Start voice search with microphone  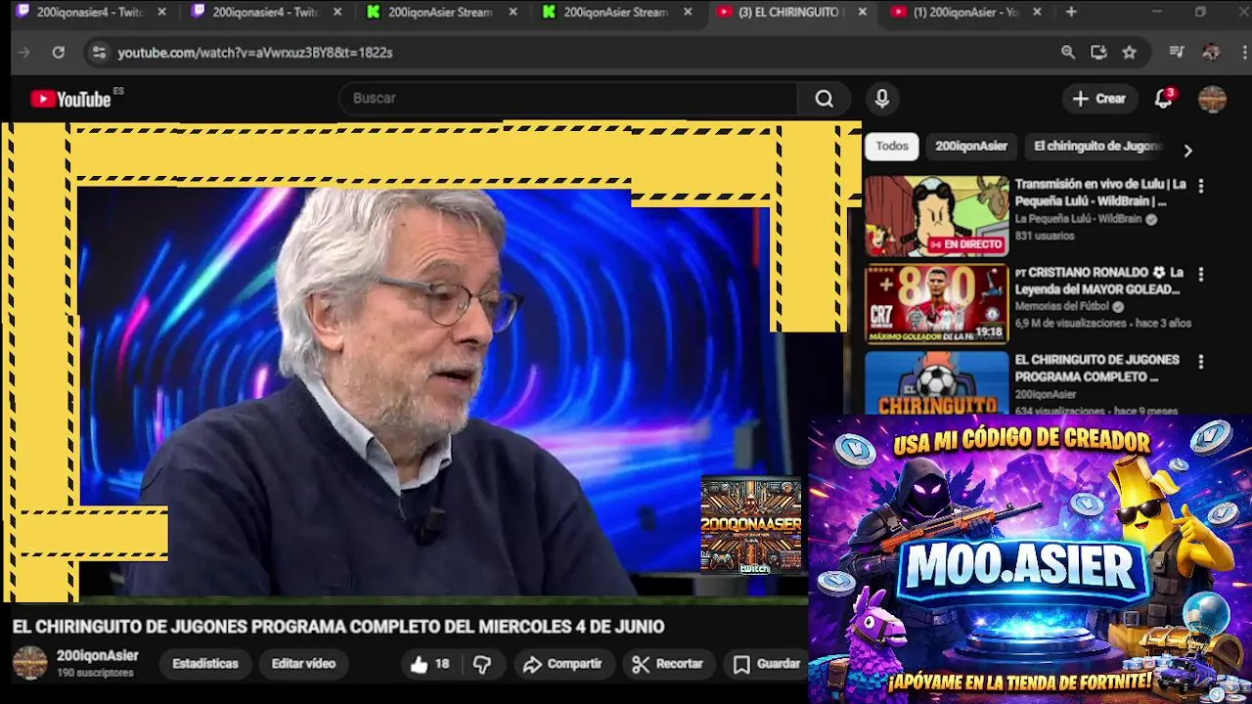pos(881,99)
